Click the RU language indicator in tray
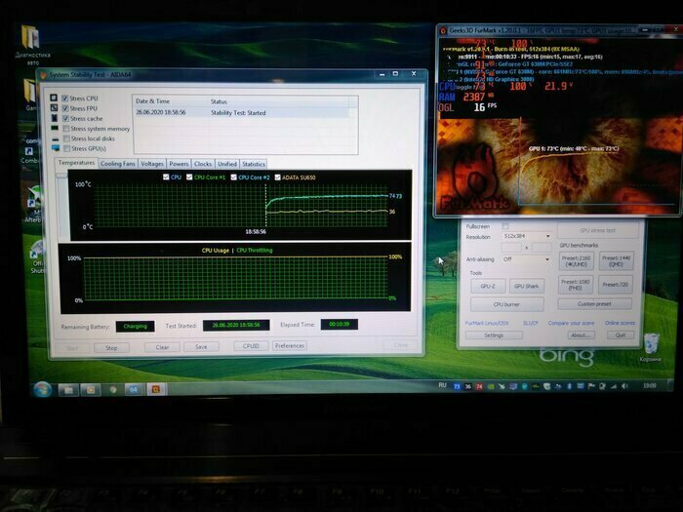The width and height of the screenshot is (683, 512). [442, 385]
